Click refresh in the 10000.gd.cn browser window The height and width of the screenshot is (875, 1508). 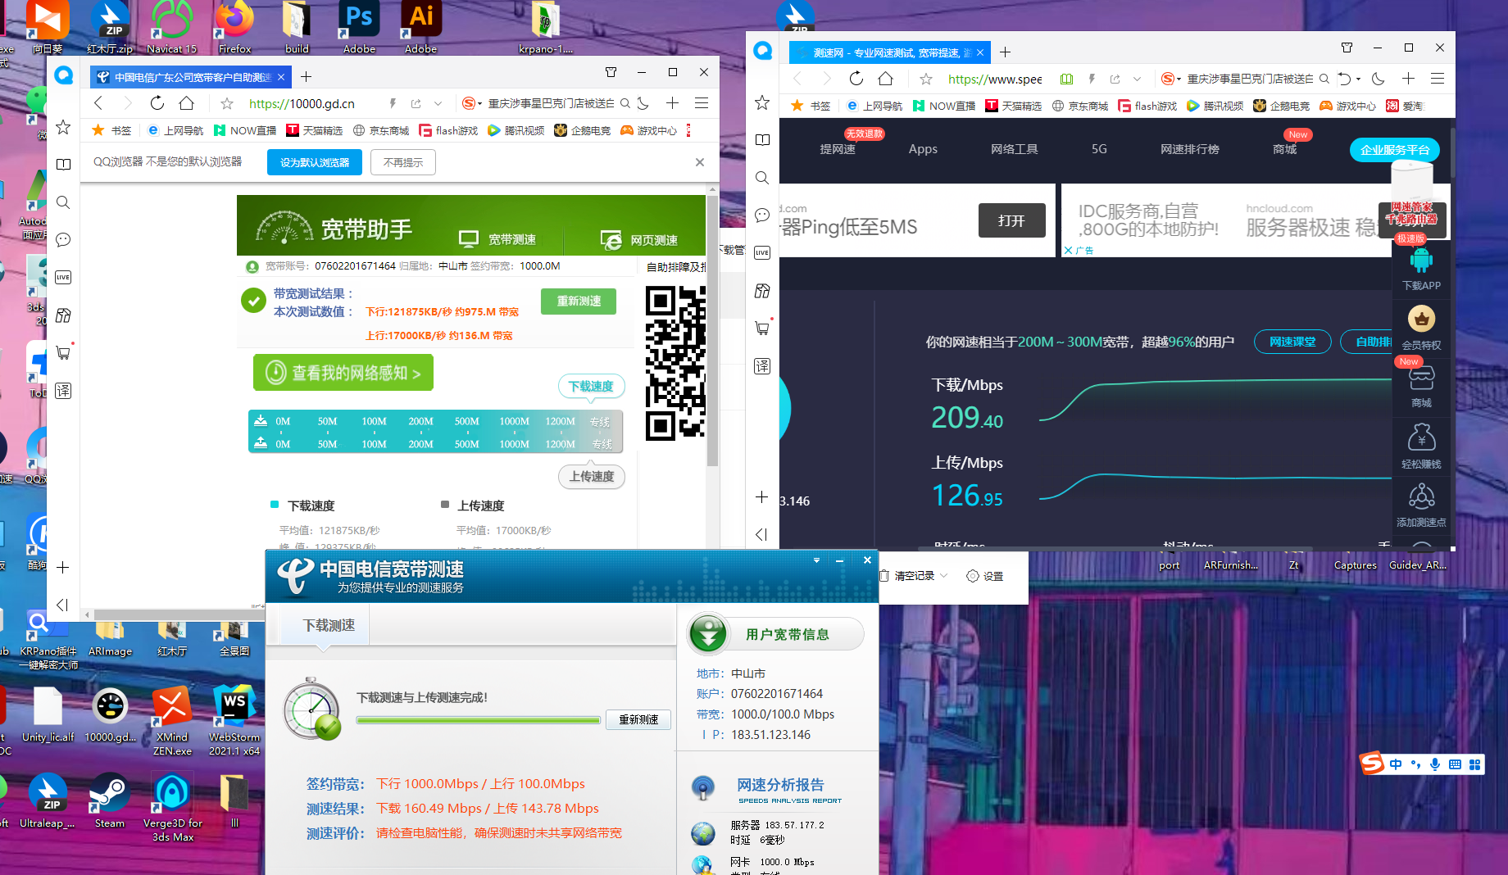coord(157,103)
